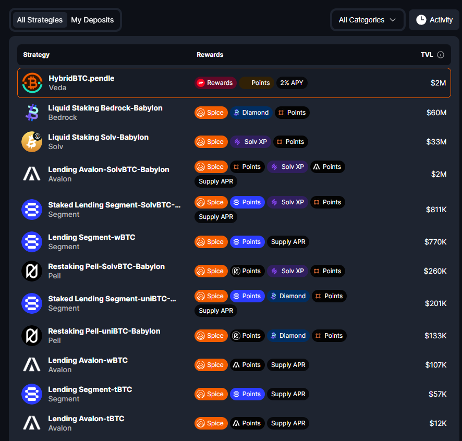Click Segment logo in Staked Lending Segment-SolvBTC row
Image resolution: width=462 pixels, height=441 pixels.
coord(32,210)
